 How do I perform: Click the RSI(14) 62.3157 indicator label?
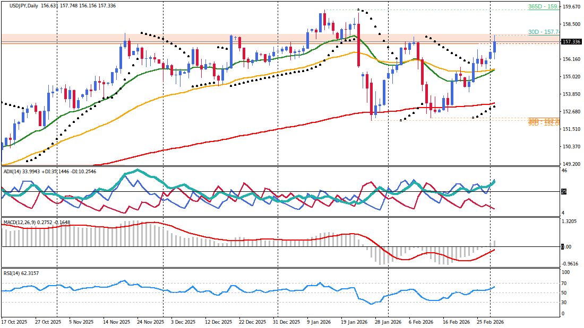click(x=21, y=273)
